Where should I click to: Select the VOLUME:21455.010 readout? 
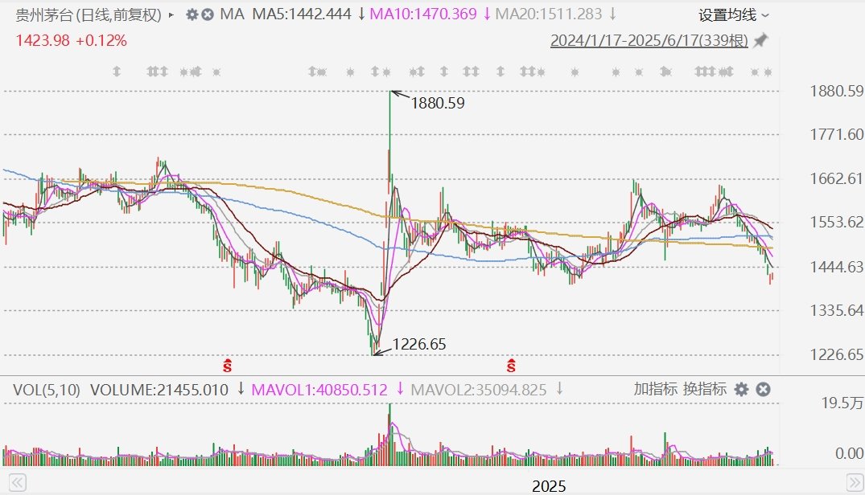tap(159, 390)
